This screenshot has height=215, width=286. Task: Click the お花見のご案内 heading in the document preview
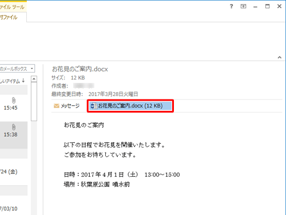pos(84,125)
